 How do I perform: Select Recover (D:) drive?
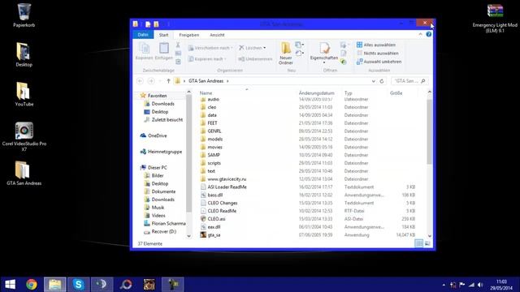[x=163, y=231]
